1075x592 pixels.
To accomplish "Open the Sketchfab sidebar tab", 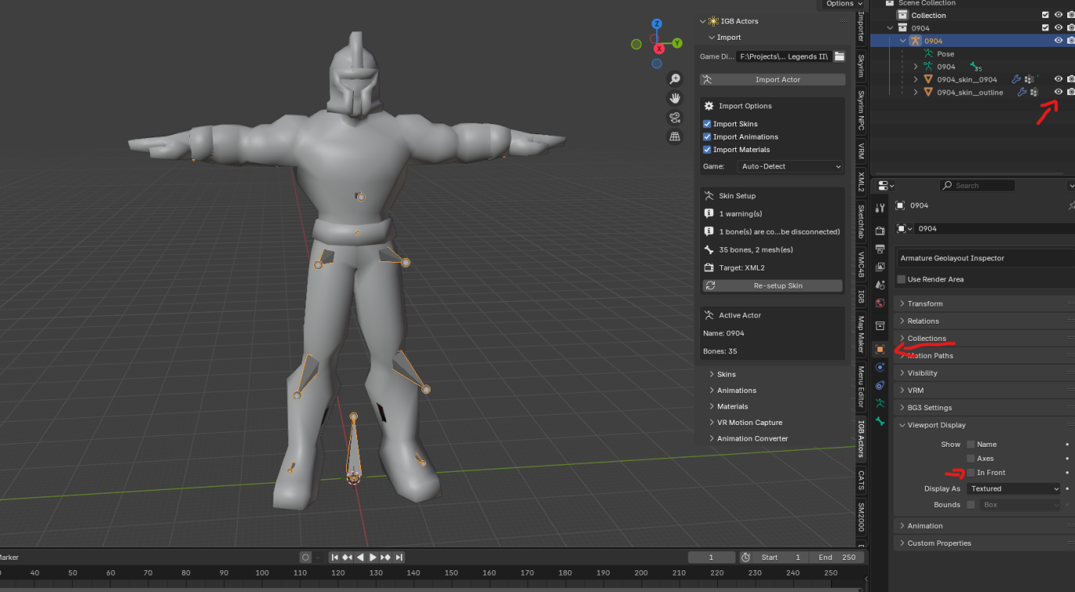I will pyautogui.click(x=861, y=222).
